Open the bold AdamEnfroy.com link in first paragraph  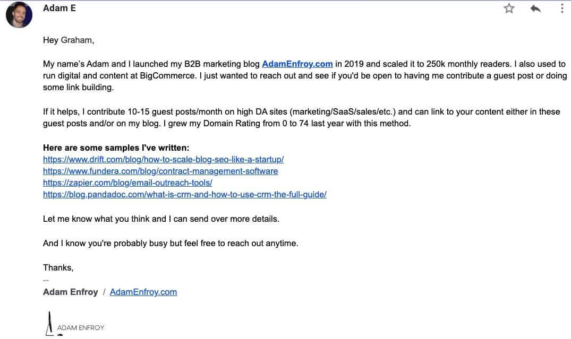[x=297, y=64]
